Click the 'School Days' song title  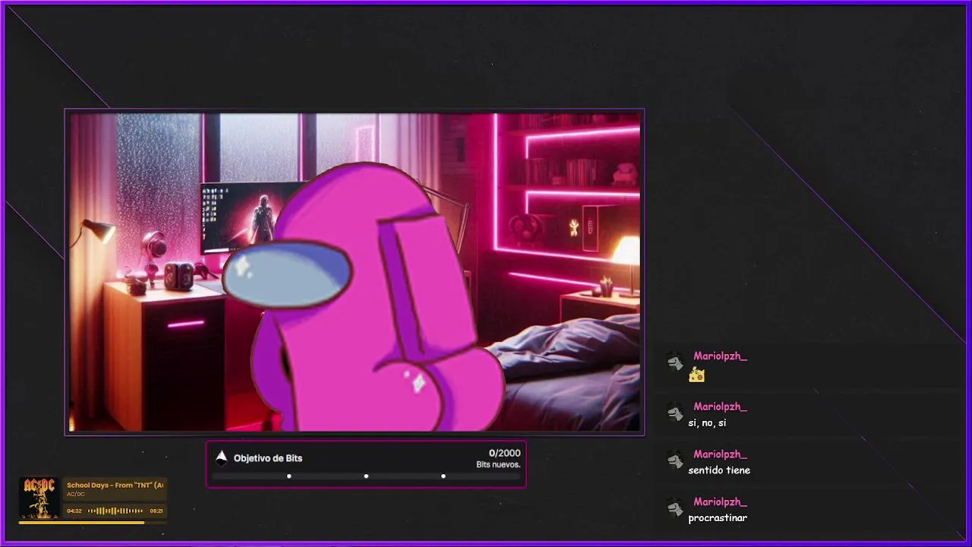click(115, 485)
